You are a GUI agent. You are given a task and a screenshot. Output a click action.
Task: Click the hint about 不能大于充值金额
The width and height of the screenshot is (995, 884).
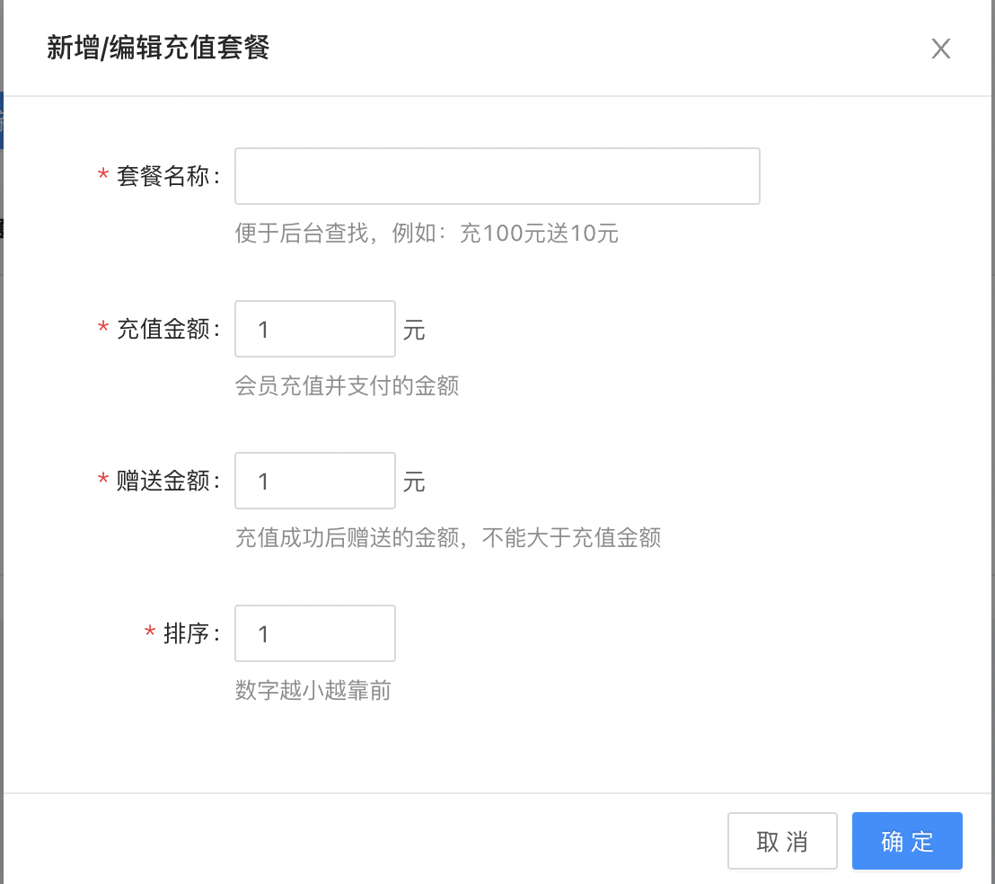coord(448,538)
